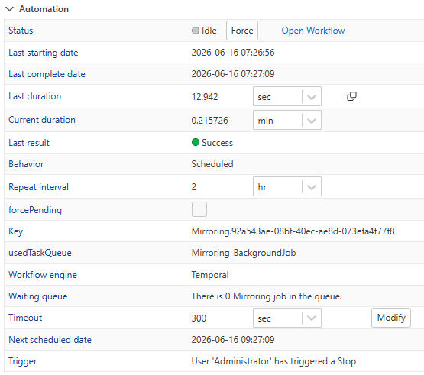Click the Repeat interval value 2
The image size is (424, 375).
pos(194,187)
